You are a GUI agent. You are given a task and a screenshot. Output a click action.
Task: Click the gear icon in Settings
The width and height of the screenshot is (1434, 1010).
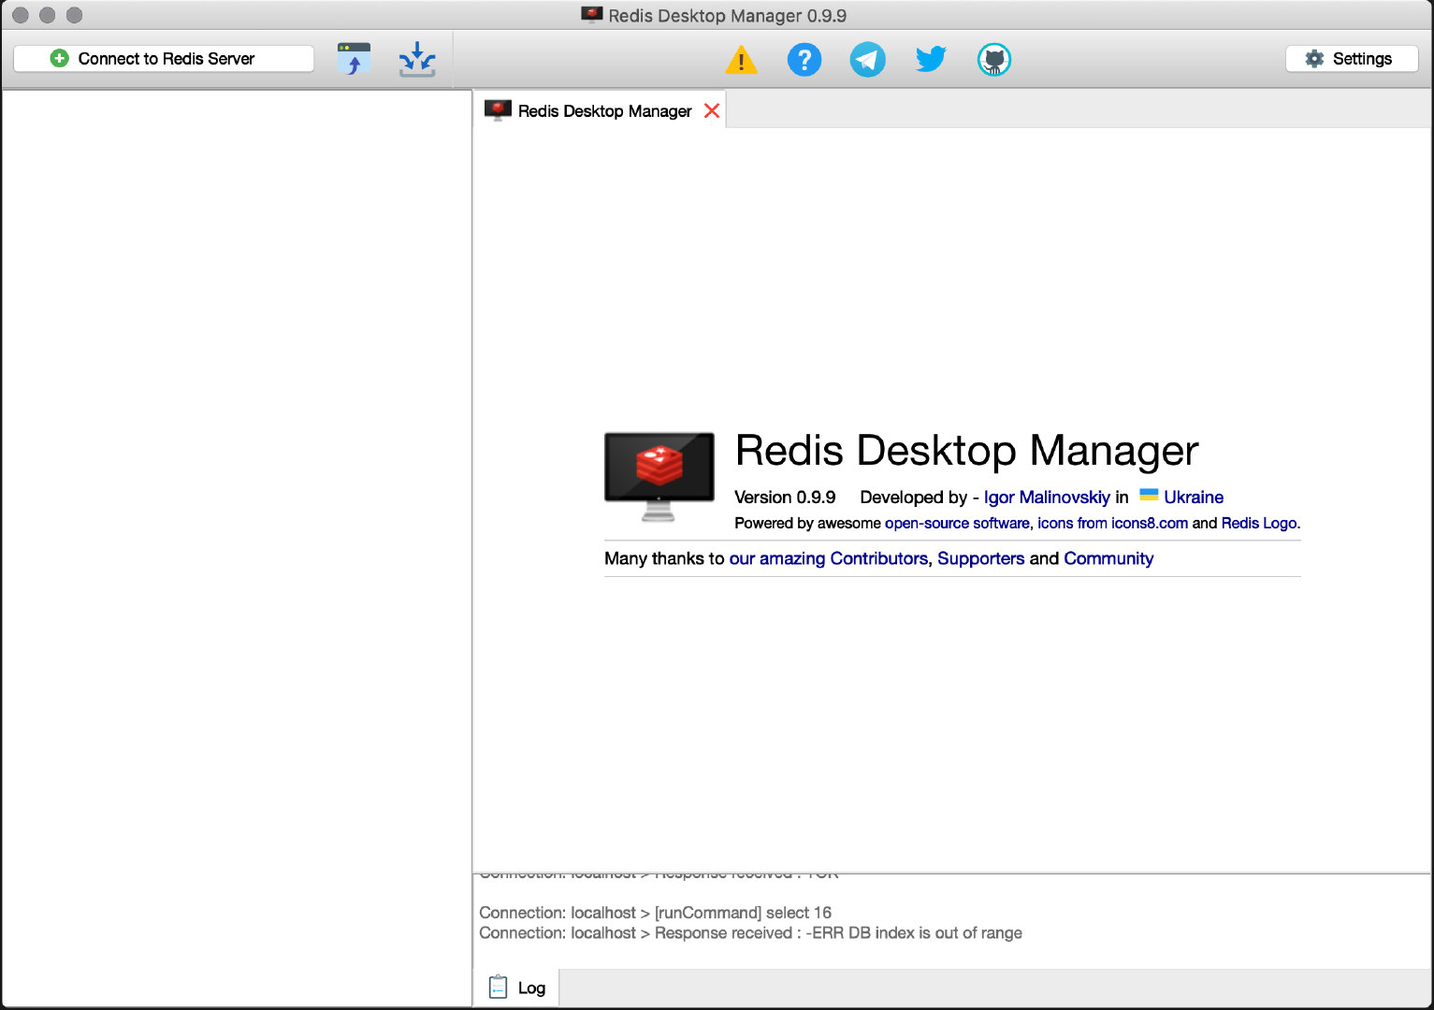1314,59
